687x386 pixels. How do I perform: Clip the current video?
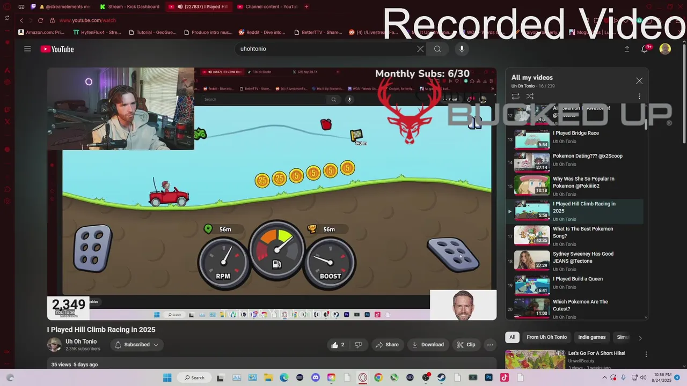(x=466, y=345)
